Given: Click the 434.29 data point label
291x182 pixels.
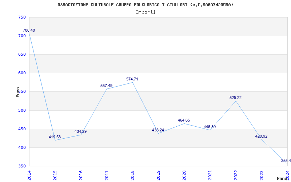Looking at the screenshot, I should 80,131.
